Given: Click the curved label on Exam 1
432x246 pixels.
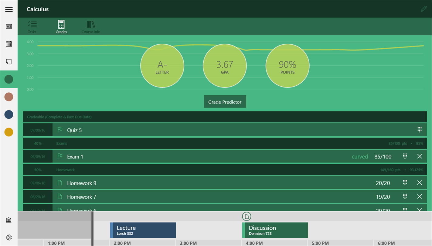Looking at the screenshot, I should 360,157.
